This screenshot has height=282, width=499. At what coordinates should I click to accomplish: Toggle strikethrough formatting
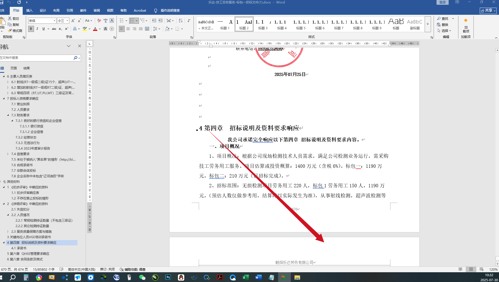click(54, 29)
